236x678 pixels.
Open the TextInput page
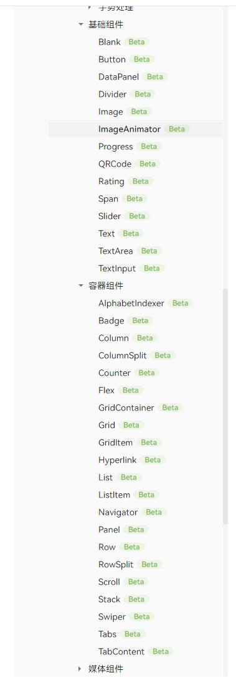tap(117, 268)
